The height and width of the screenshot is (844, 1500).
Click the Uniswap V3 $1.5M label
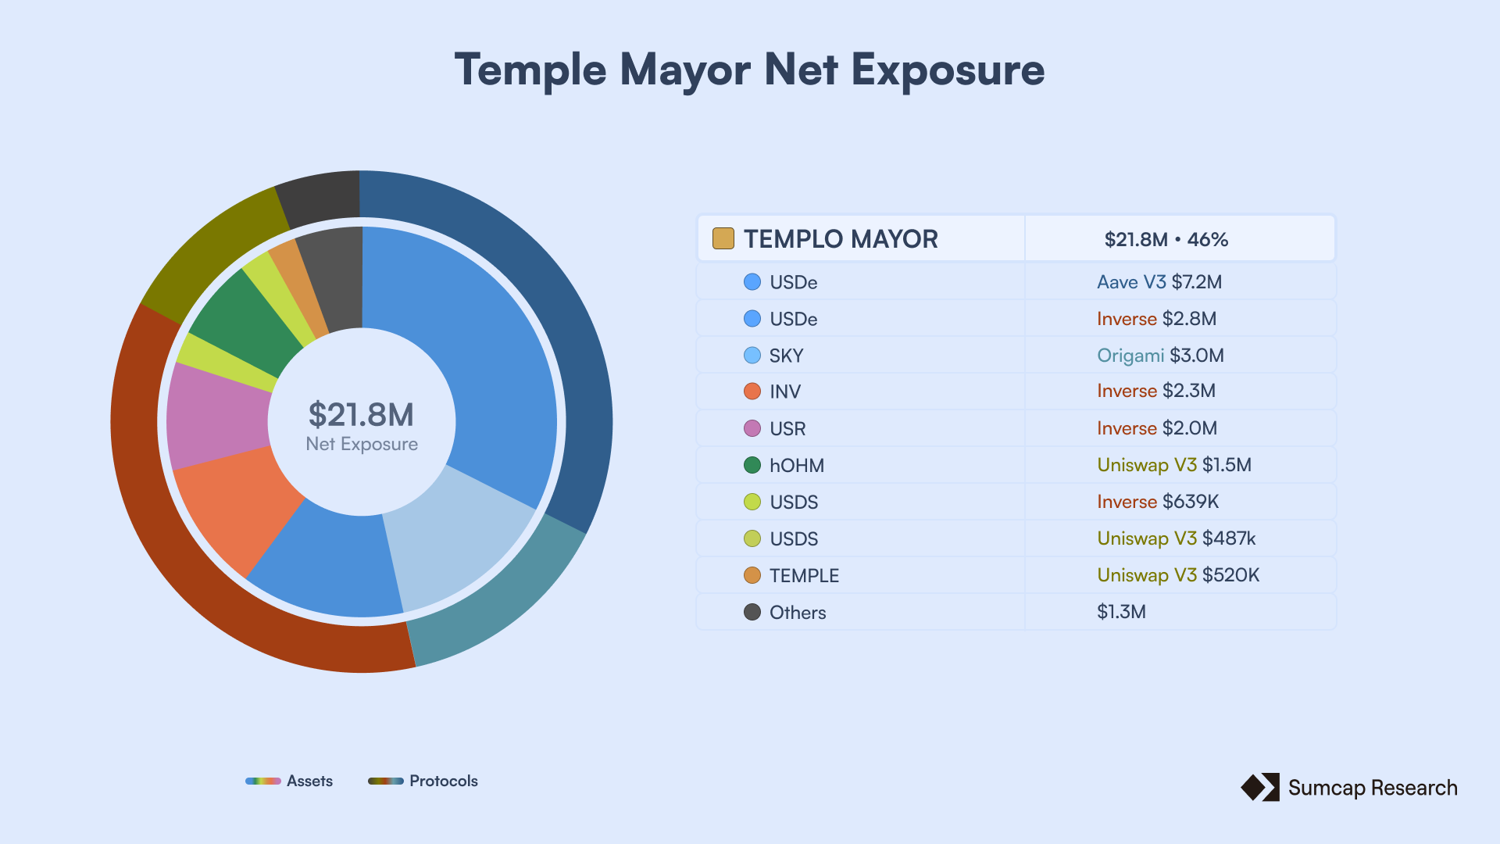click(1173, 465)
